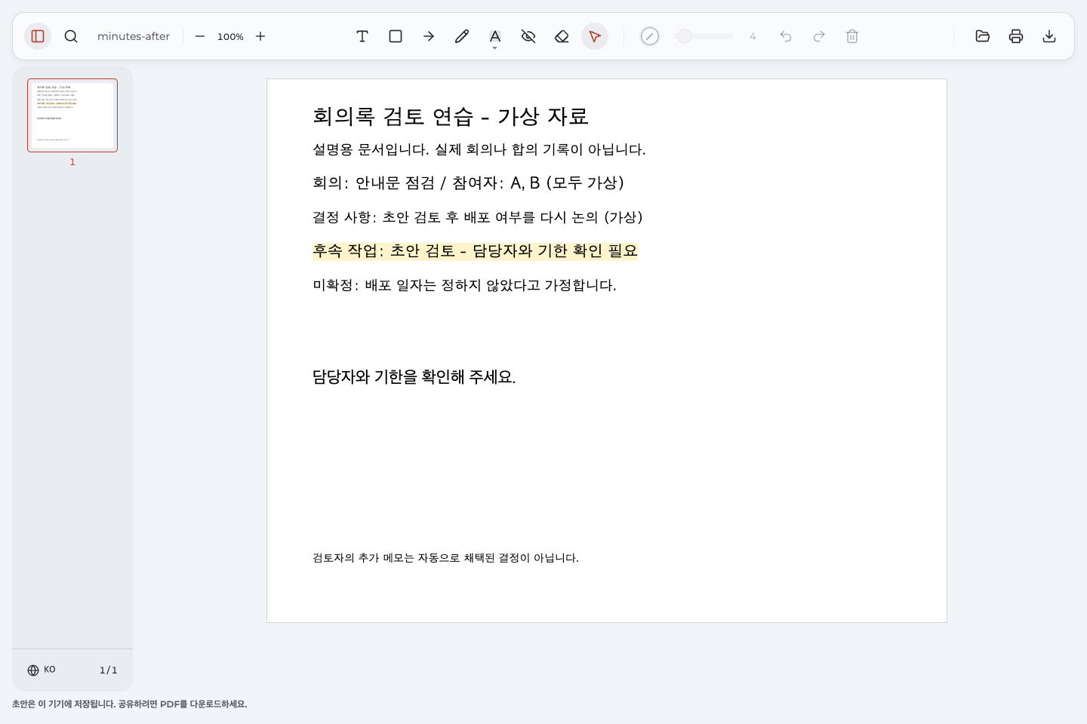The image size is (1087, 724).
Task: Select the Text tool
Action: [362, 36]
